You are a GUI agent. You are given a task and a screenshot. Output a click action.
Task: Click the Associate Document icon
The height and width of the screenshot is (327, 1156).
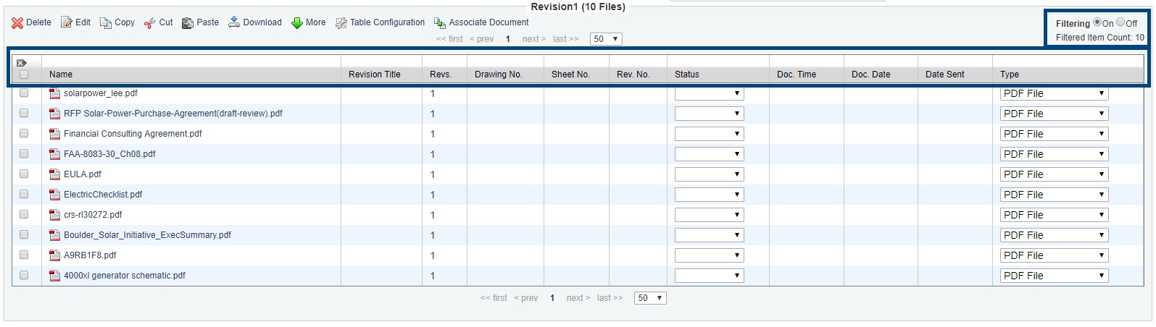pyautogui.click(x=440, y=23)
